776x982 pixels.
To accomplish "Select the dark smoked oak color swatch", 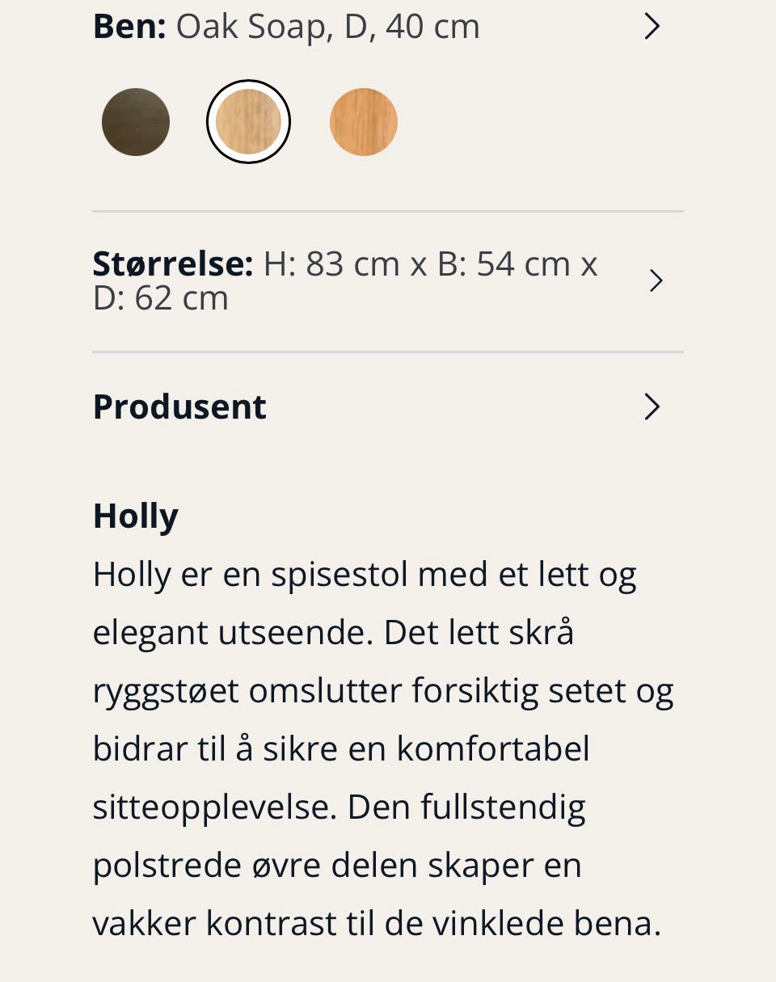I will [x=135, y=121].
